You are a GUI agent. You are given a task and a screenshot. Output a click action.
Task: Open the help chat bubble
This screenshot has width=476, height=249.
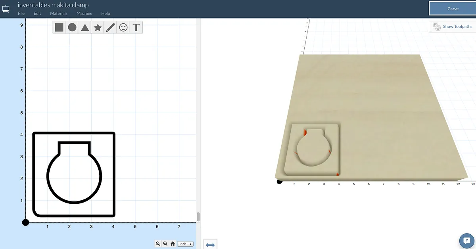pyautogui.click(x=466, y=240)
